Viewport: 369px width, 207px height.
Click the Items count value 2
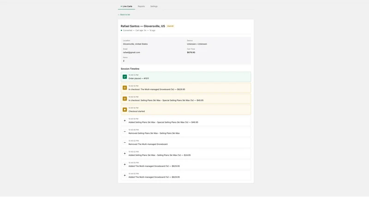click(124, 61)
